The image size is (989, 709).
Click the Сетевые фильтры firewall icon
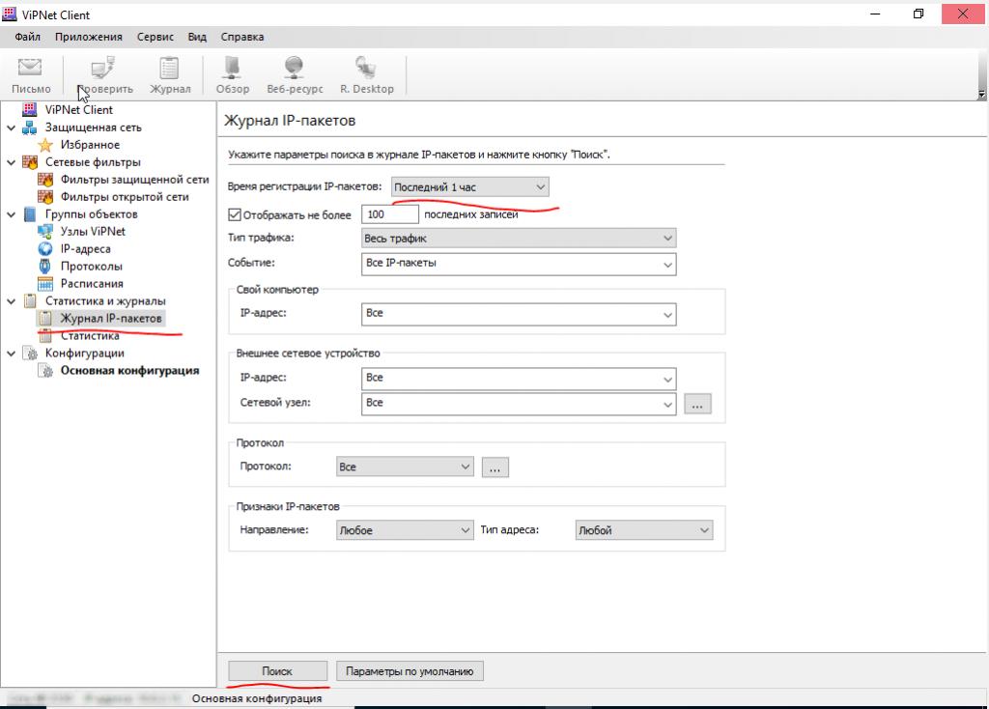tap(30, 162)
